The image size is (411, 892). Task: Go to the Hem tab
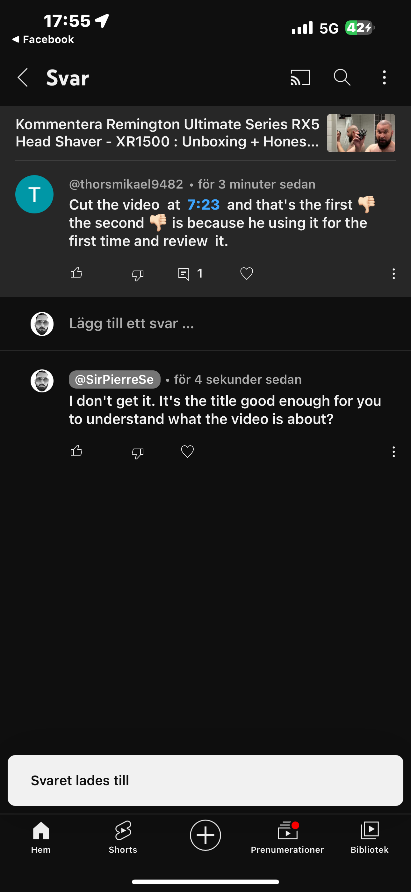(x=41, y=837)
